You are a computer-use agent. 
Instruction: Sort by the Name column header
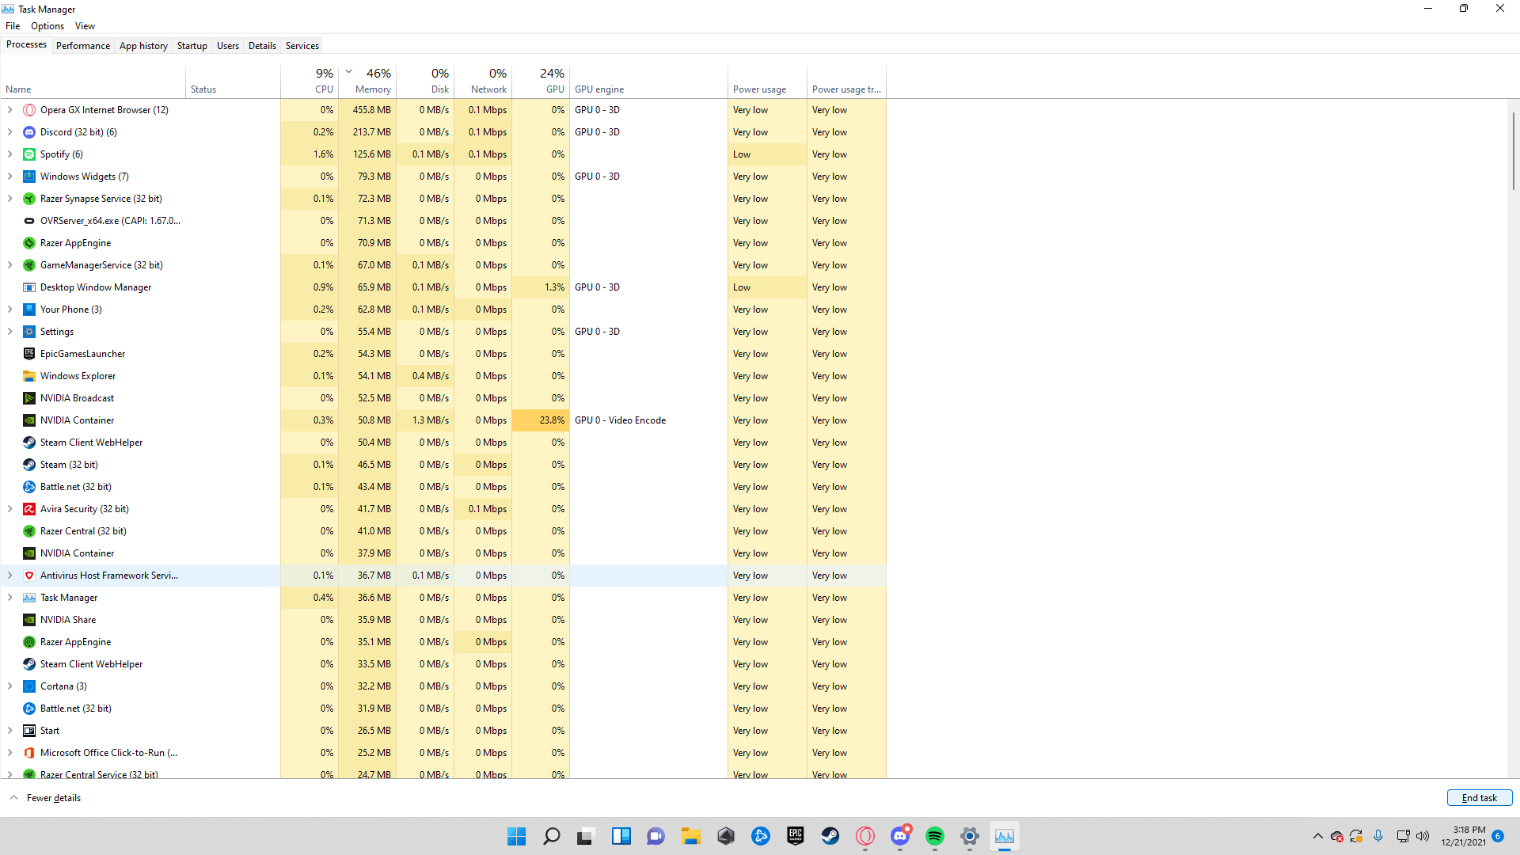(x=93, y=81)
